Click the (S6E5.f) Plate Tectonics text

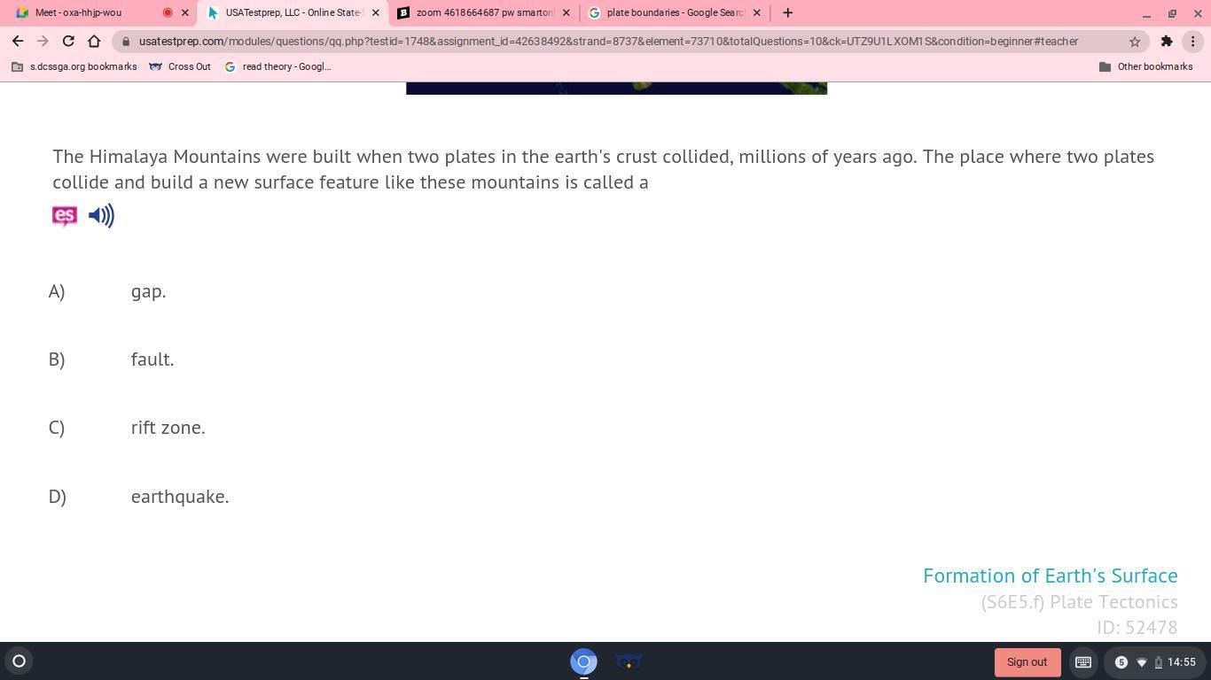(x=1079, y=602)
